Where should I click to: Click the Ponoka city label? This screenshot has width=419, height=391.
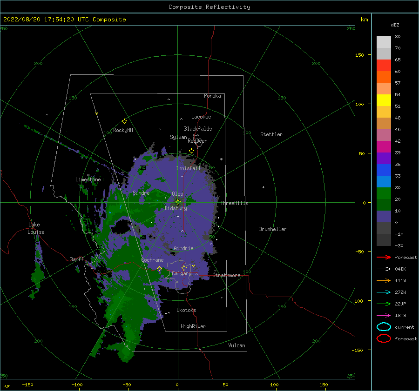[212, 96]
